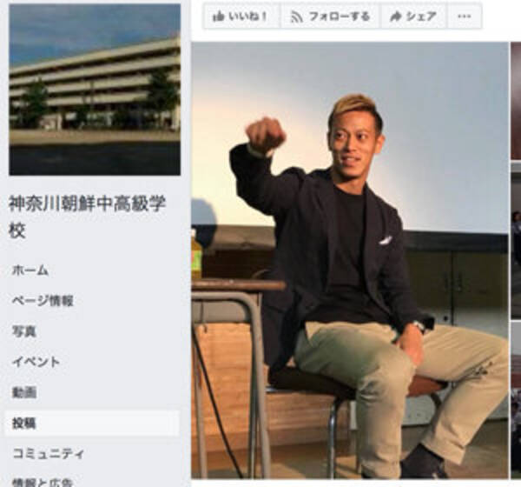Follow the page with フォローする

tap(330, 16)
